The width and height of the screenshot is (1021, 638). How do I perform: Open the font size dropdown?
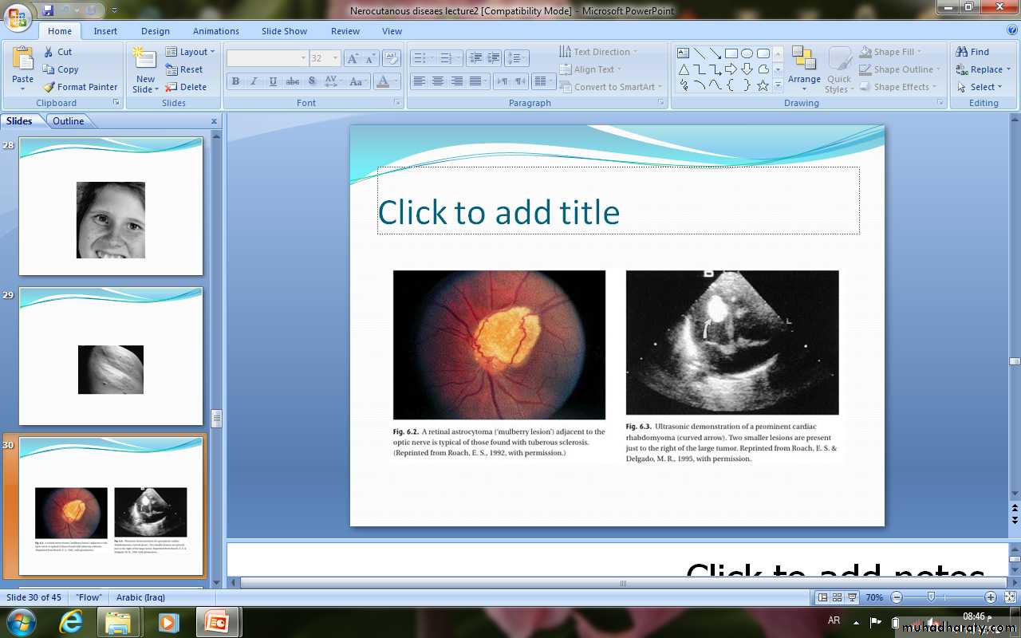(x=336, y=58)
